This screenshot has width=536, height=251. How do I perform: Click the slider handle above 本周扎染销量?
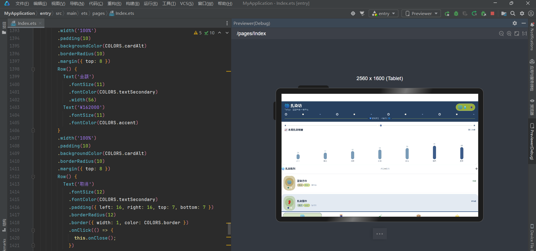(x=381, y=126)
